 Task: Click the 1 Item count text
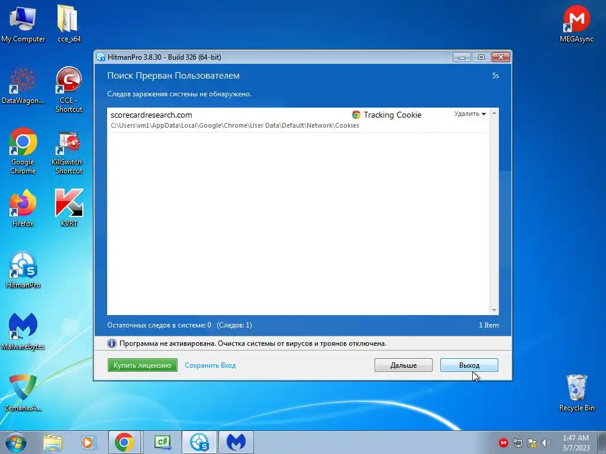488,325
